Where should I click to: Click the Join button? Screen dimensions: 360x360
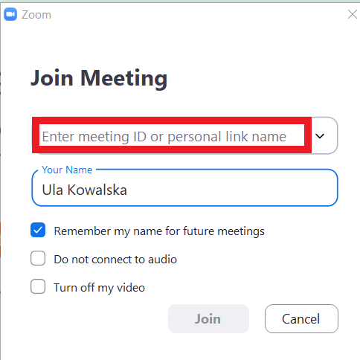(x=208, y=319)
